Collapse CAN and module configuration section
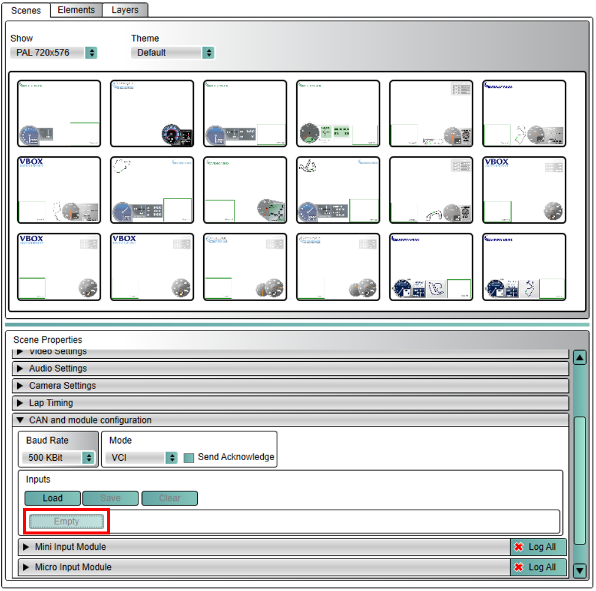This screenshot has height=591, width=596. tap(290, 420)
